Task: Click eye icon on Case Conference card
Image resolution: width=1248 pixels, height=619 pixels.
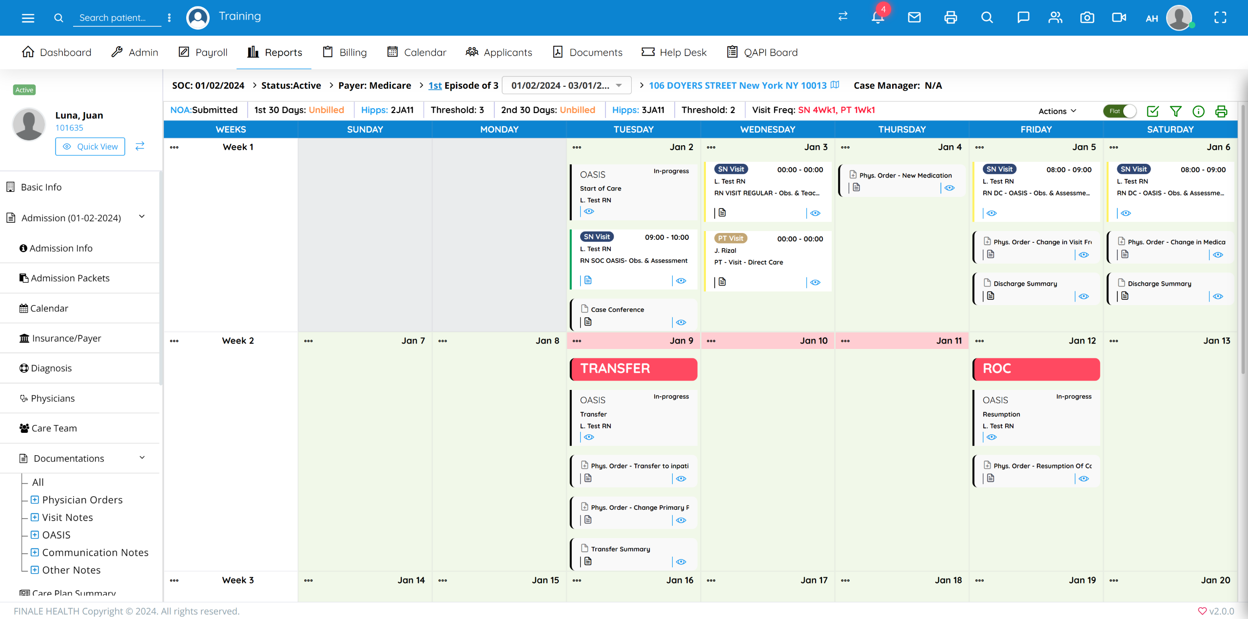Action: (681, 322)
